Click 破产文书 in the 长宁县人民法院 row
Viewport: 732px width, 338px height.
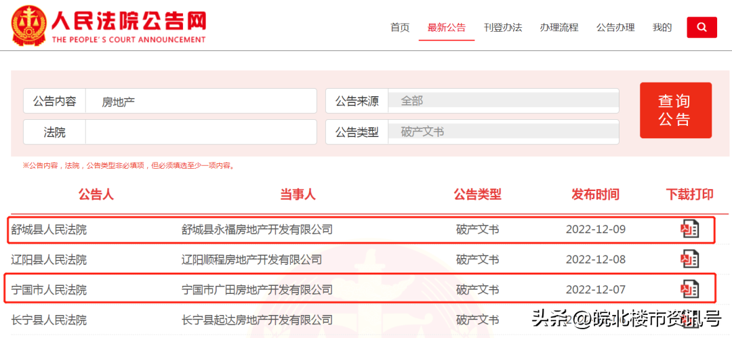pyautogui.click(x=478, y=320)
